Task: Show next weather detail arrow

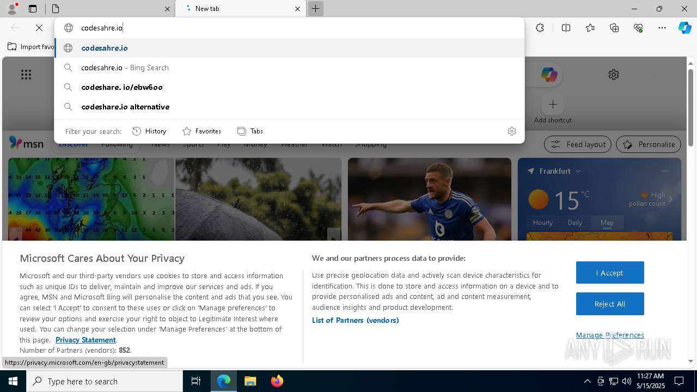Action: tap(670, 200)
